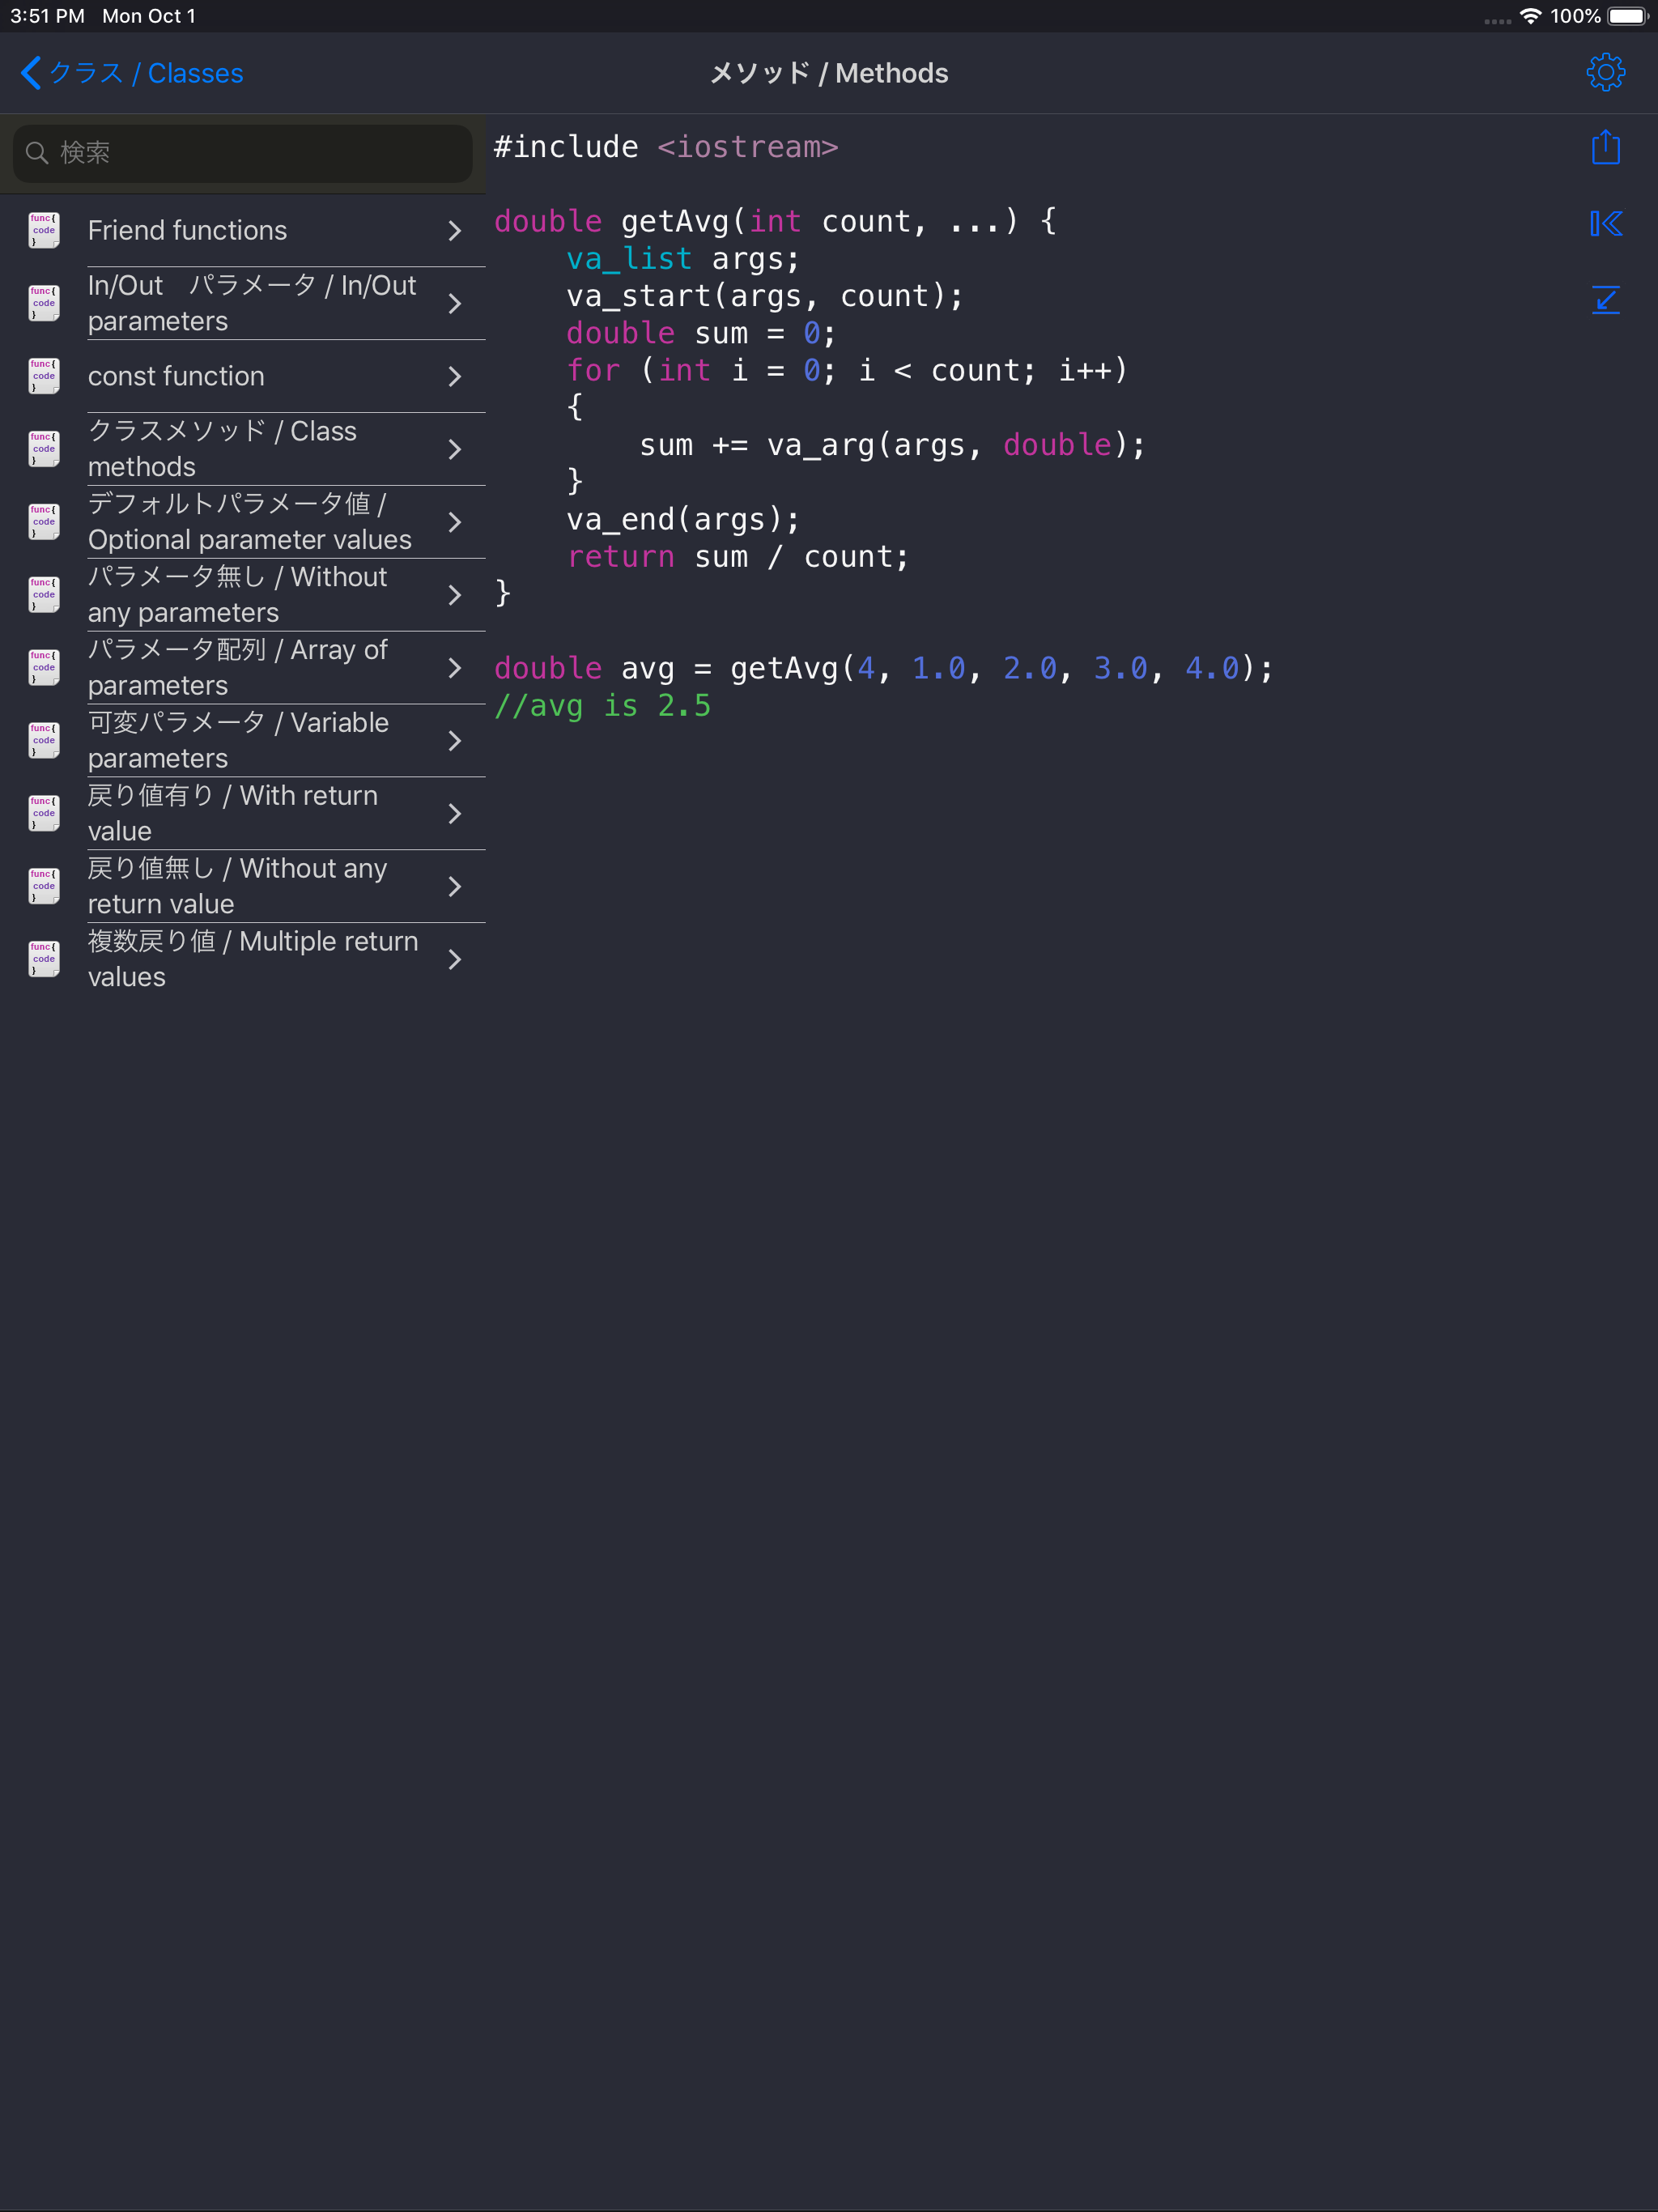This screenshot has height=2212, width=1658.
Task: Select the Array of parameters list item
Action: tap(238, 667)
